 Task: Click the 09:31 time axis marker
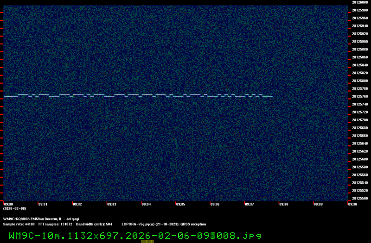click(x=43, y=204)
